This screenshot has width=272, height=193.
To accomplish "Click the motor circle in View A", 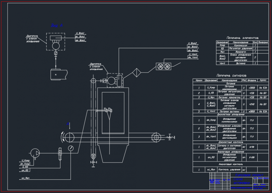I will pyautogui.click(x=56, y=46).
